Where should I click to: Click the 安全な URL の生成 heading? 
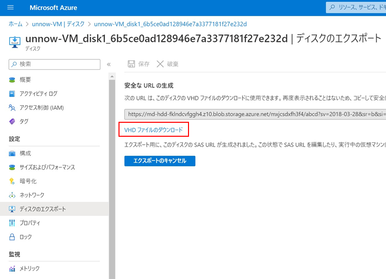pyautogui.click(x=148, y=85)
